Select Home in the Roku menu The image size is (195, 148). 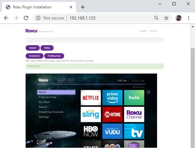pyautogui.click(x=56, y=92)
